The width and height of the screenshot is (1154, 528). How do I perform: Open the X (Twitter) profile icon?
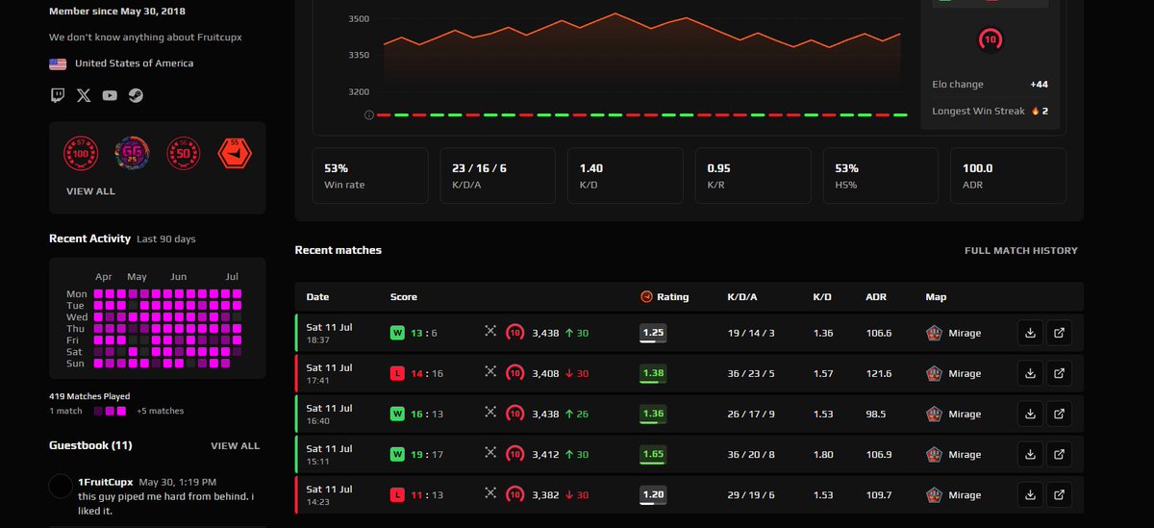pyautogui.click(x=84, y=95)
